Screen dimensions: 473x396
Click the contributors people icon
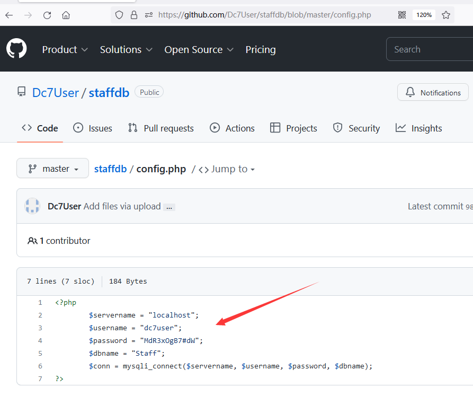tap(33, 241)
